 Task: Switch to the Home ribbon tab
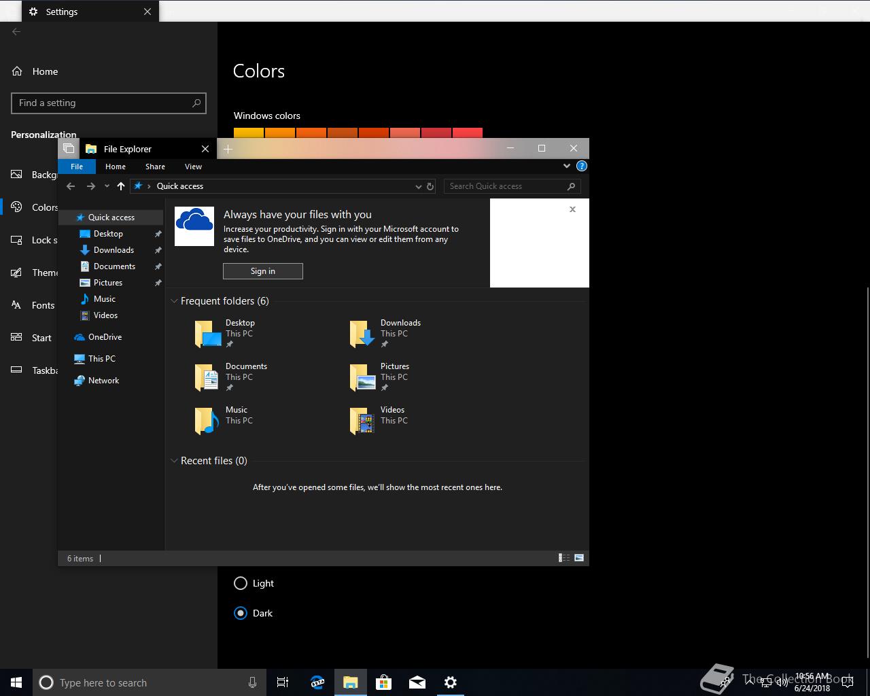(x=116, y=167)
